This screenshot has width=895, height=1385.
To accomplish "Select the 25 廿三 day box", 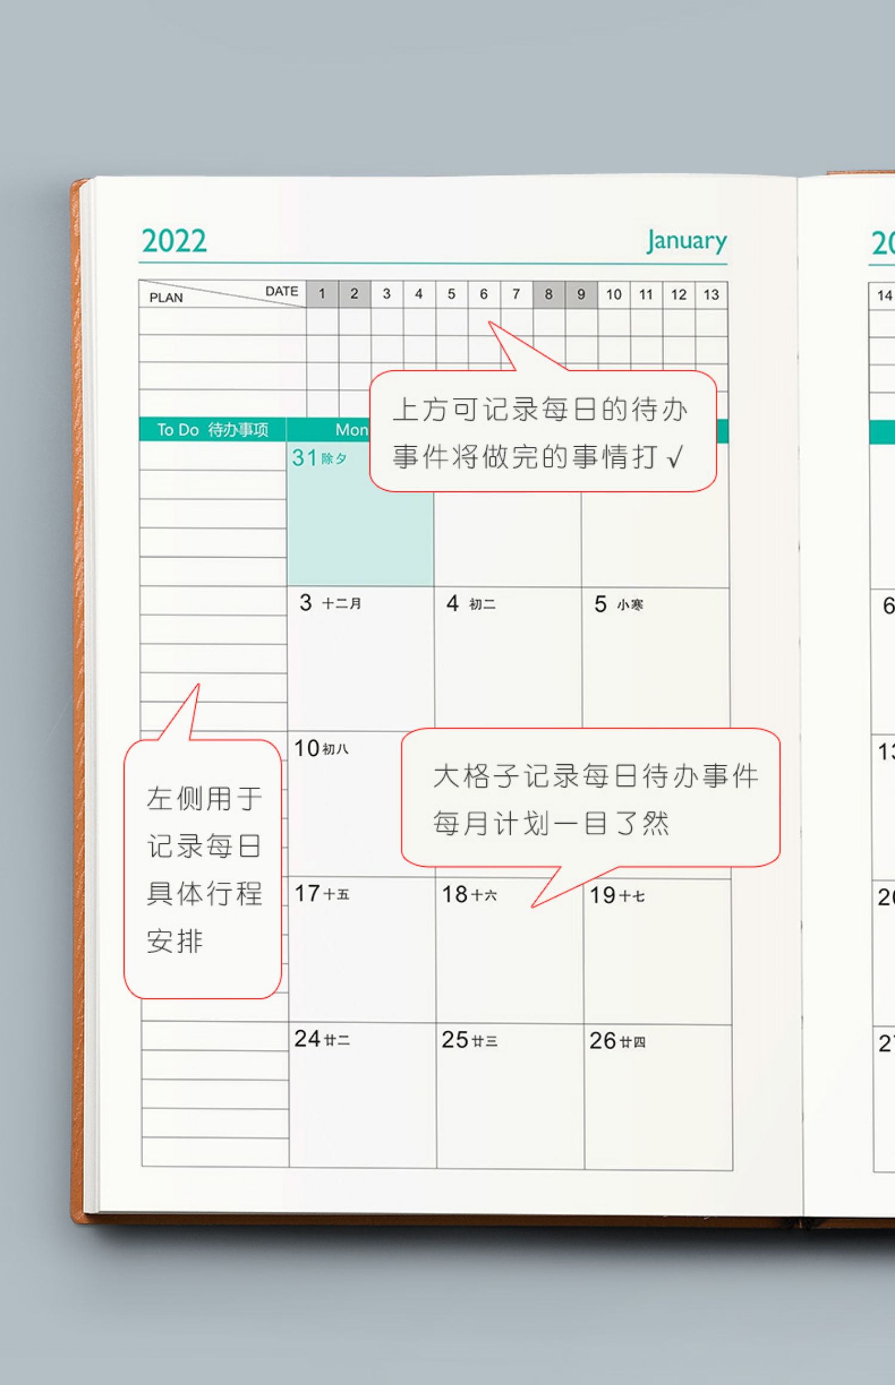I will tap(510, 1096).
